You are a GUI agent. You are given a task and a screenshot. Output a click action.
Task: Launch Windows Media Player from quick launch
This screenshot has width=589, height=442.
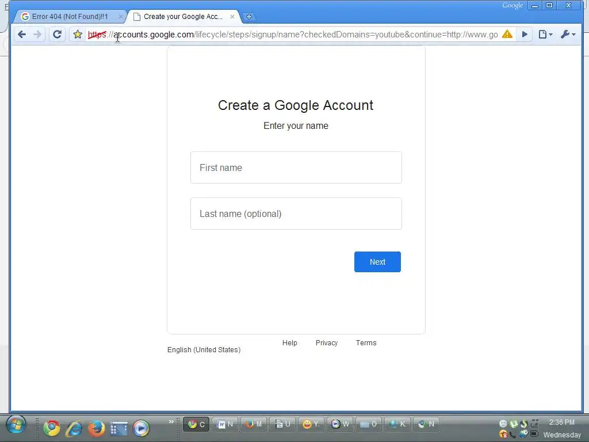click(141, 428)
